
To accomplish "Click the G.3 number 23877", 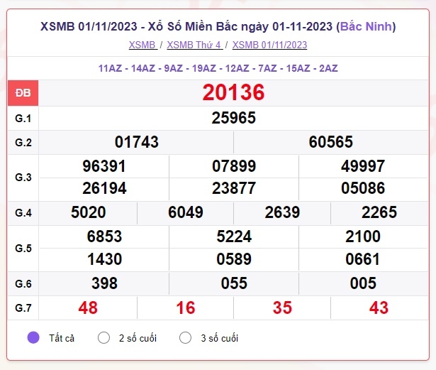I will tap(234, 188).
